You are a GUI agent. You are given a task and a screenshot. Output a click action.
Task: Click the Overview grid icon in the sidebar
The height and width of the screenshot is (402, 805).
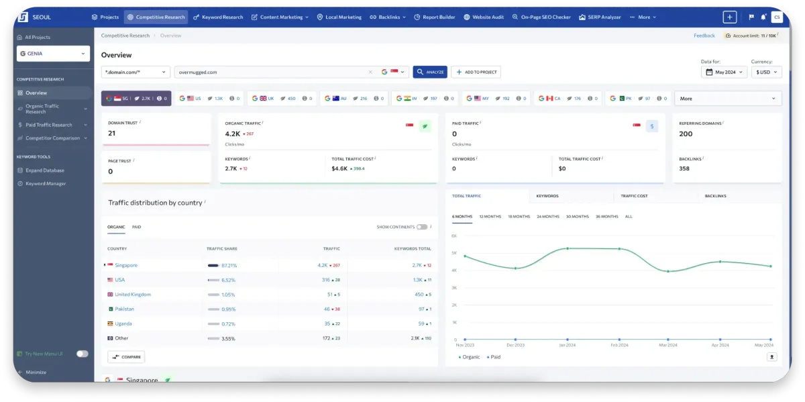pyautogui.click(x=20, y=93)
